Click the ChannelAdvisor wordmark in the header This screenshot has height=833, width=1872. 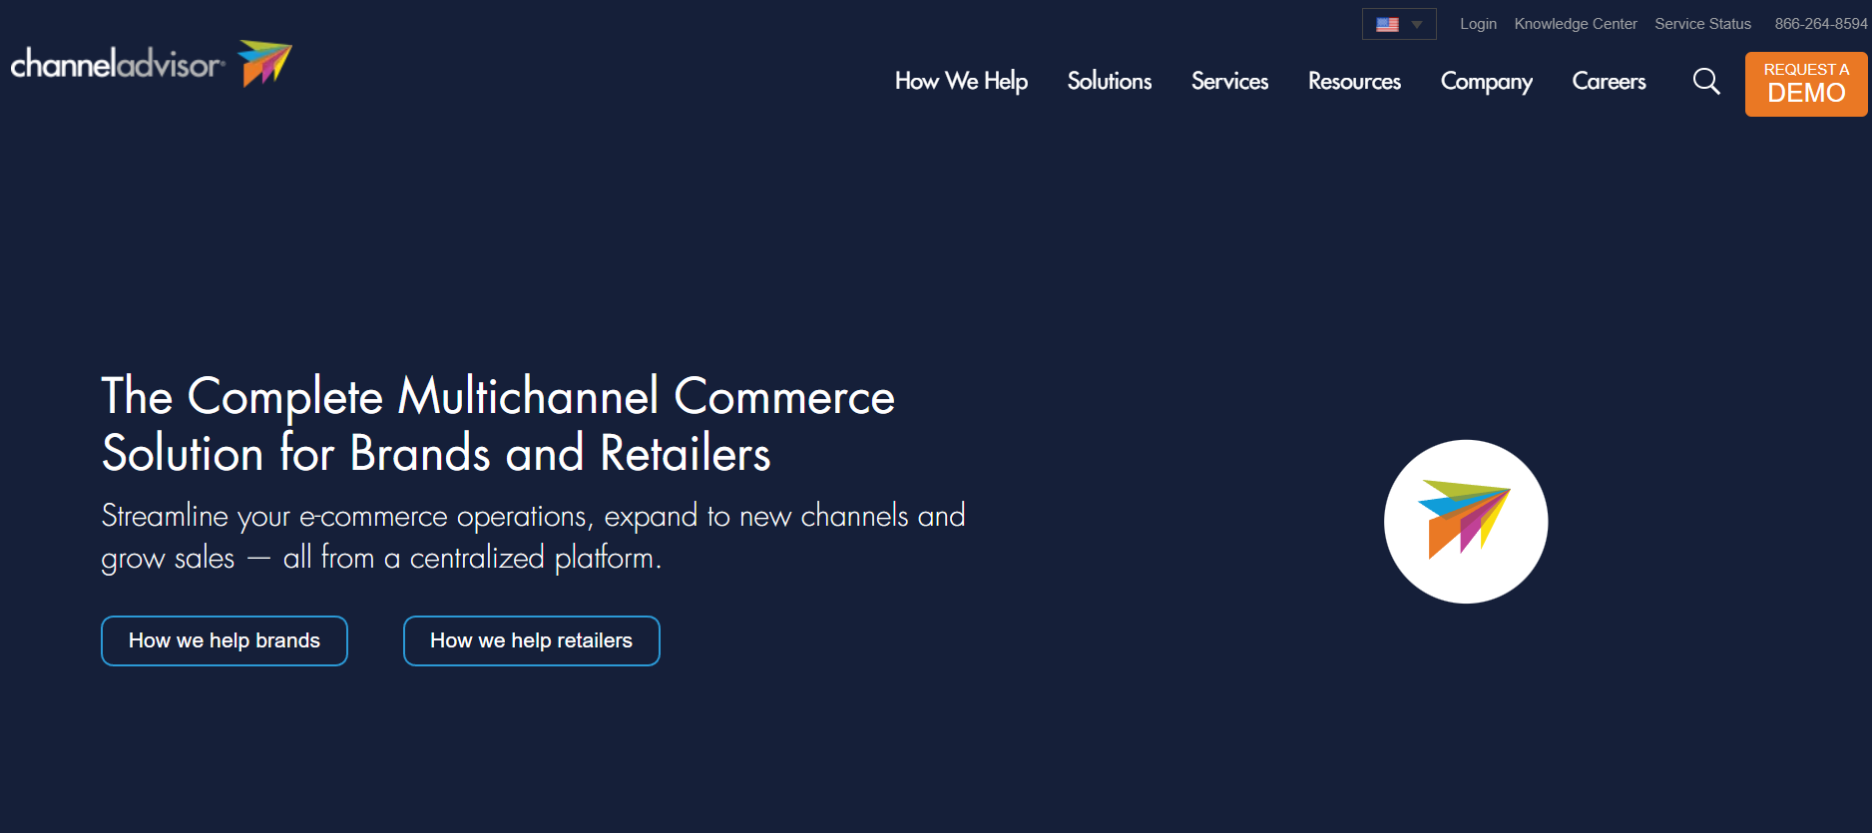pos(117,65)
